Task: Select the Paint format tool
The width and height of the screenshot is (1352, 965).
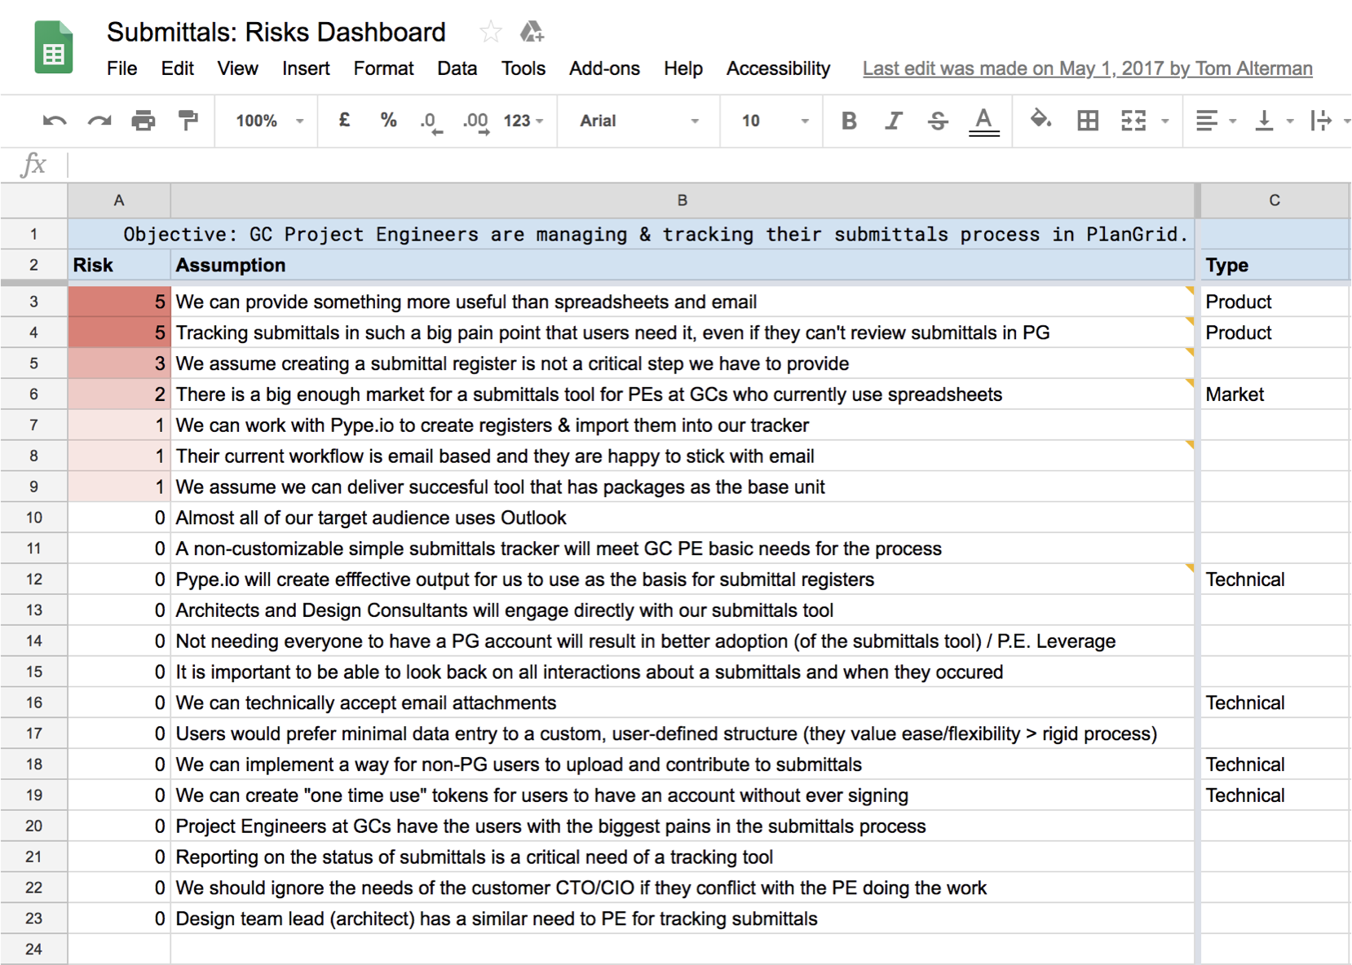Action: click(x=188, y=121)
